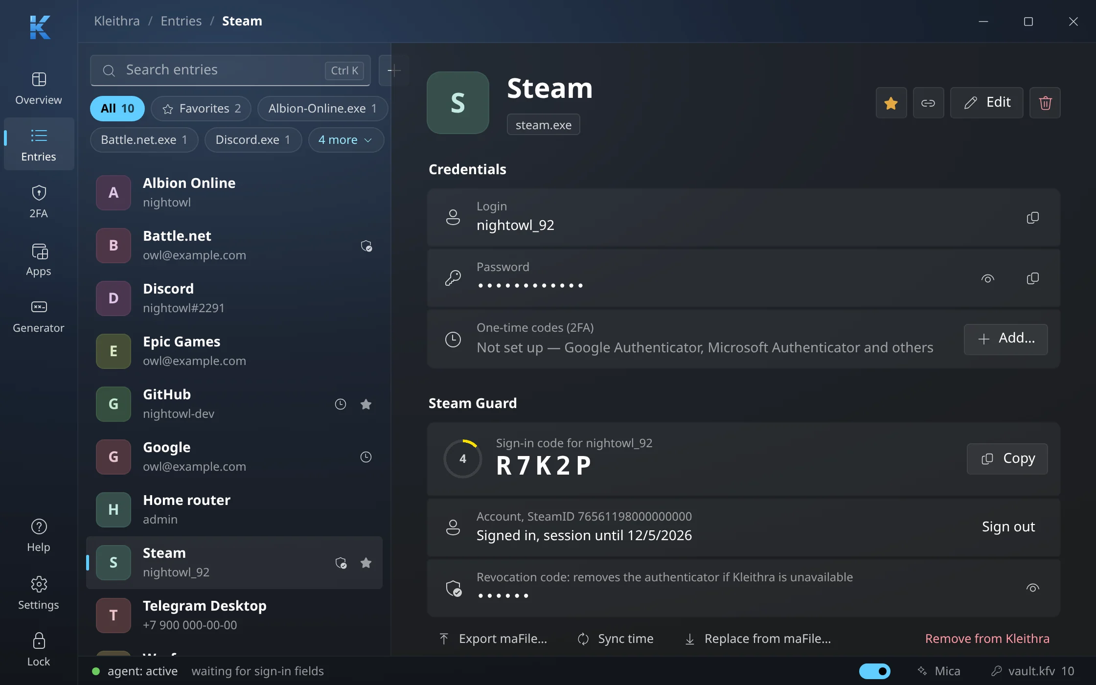Click Sync time action
This screenshot has height=685, width=1096.
click(616, 639)
